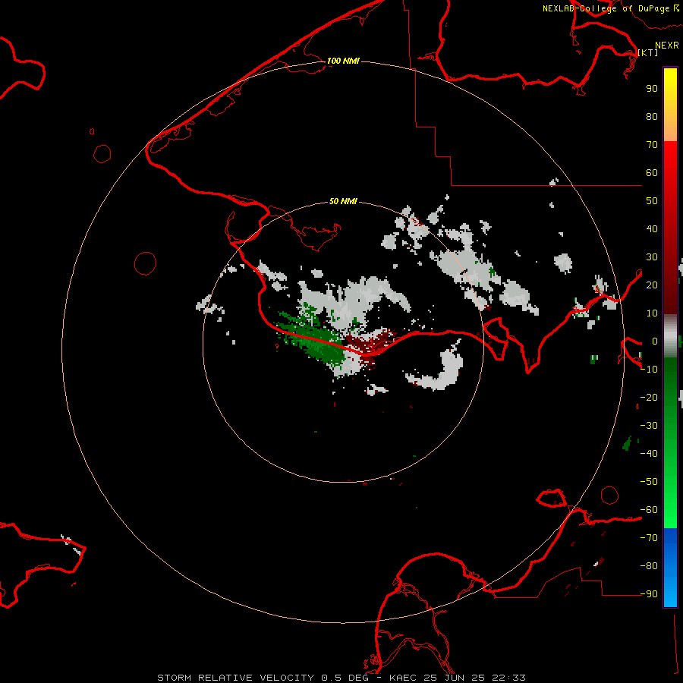
Task: Click the "50 NMI" range ring label
Action: (x=343, y=201)
